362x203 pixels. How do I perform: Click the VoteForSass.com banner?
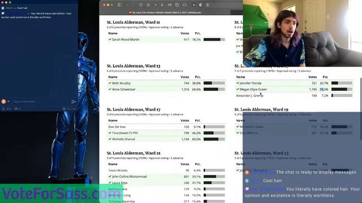tap(61, 193)
